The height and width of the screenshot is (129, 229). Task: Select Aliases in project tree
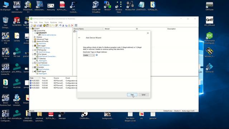point(39,37)
